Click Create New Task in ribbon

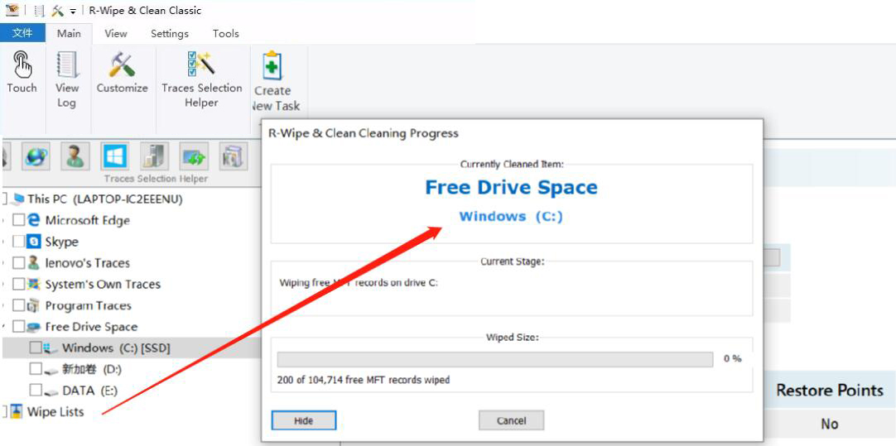[x=277, y=82]
